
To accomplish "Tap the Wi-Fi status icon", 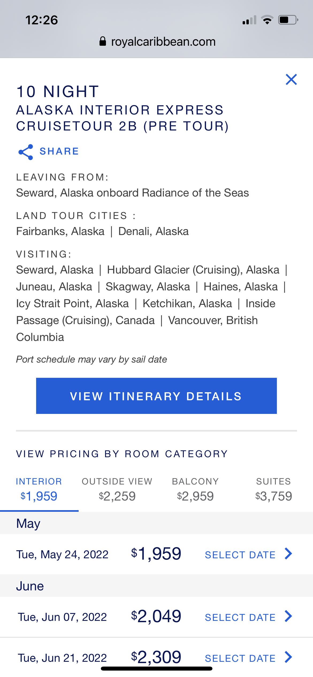I will click(x=267, y=20).
